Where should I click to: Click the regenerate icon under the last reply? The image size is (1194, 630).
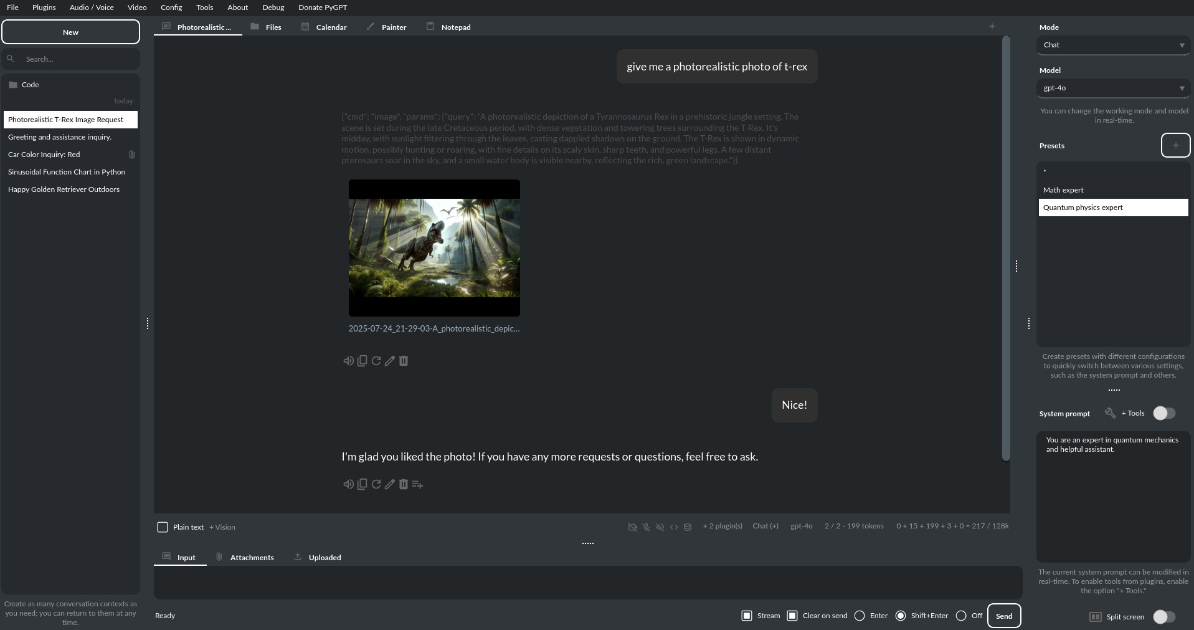pyautogui.click(x=376, y=484)
